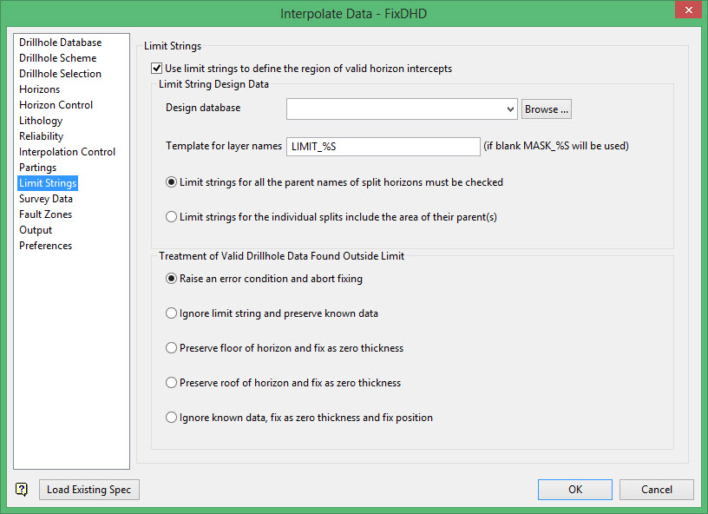Select Raise an error condition and abort fixing

point(171,279)
